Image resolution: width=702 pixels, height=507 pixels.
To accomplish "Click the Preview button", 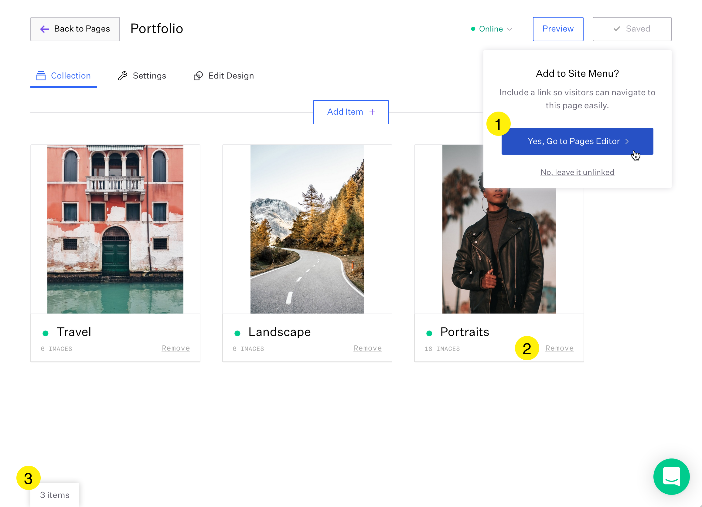I will pyautogui.click(x=558, y=29).
